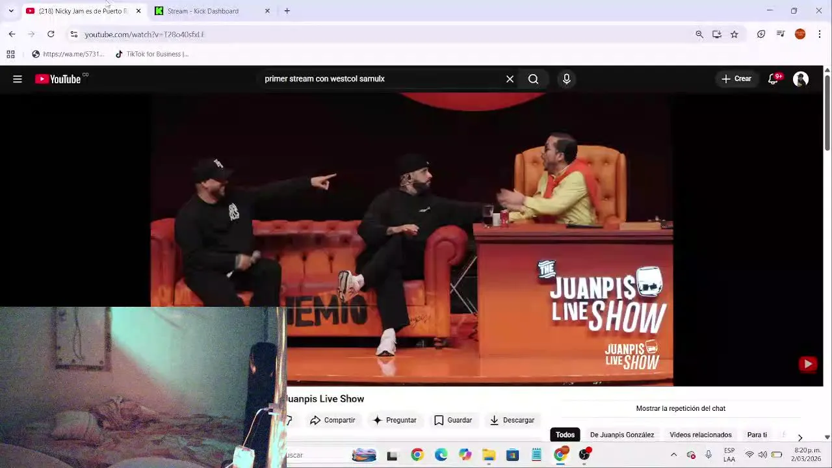Clear the YouTube search text with X

(510, 79)
